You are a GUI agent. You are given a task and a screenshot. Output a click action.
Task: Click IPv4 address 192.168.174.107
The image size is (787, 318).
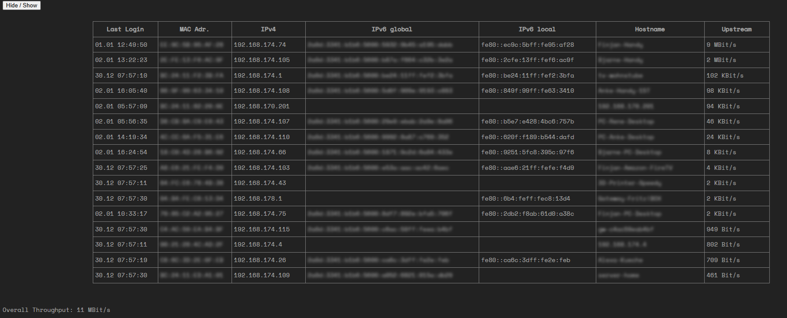click(262, 121)
